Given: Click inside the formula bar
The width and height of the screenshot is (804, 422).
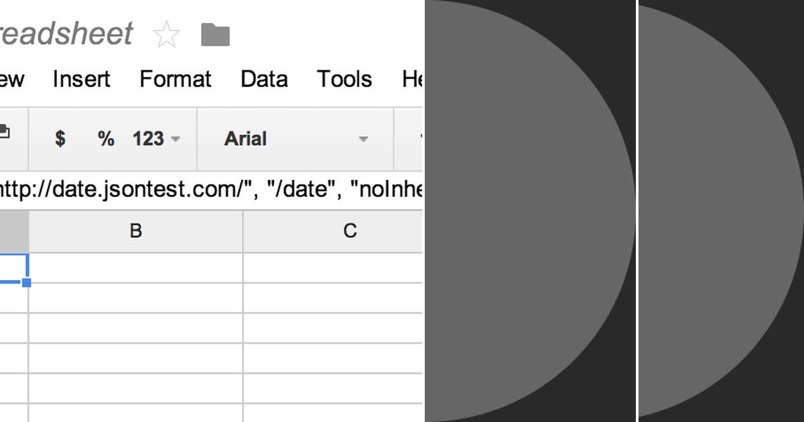Looking at the screenshot, I should click(x=201, y=189).
